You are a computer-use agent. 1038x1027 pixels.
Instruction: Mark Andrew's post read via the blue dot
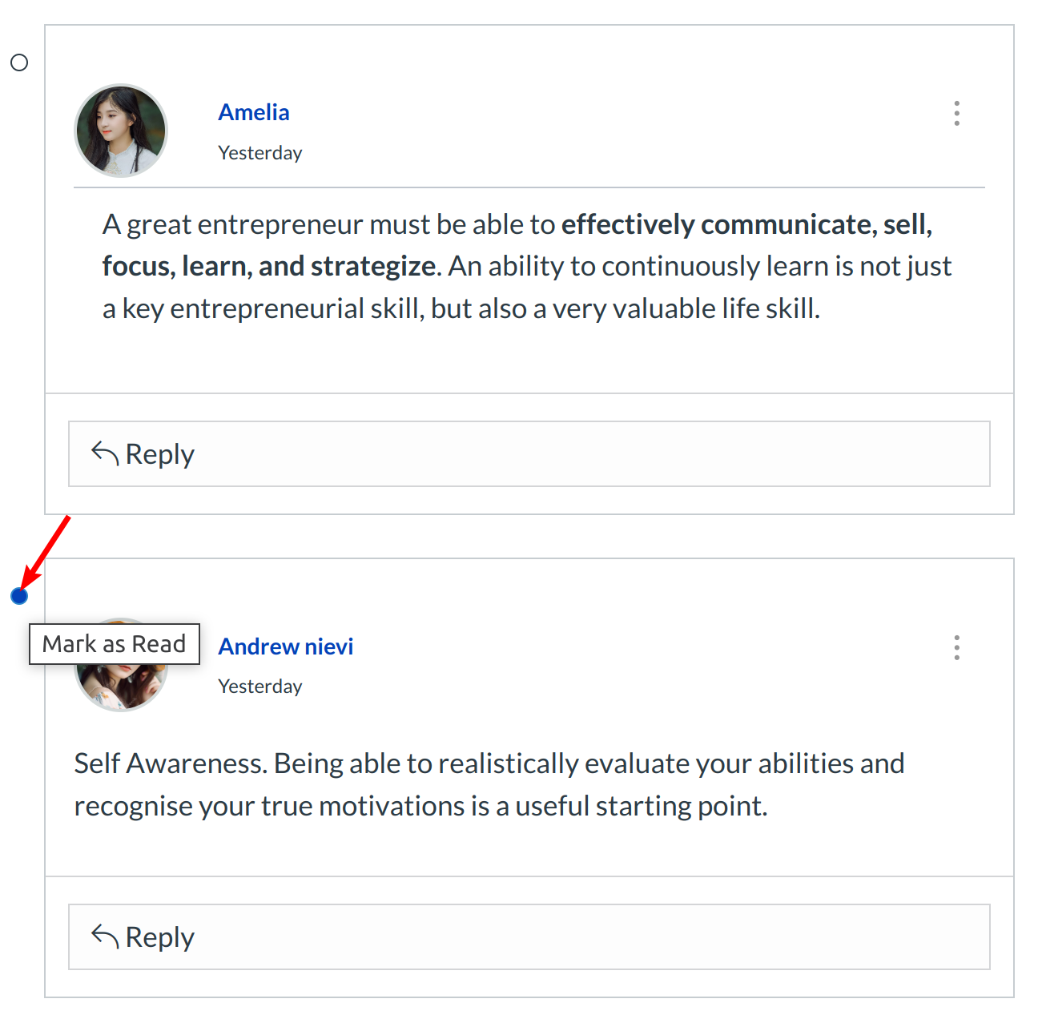(x=19, y=596)
